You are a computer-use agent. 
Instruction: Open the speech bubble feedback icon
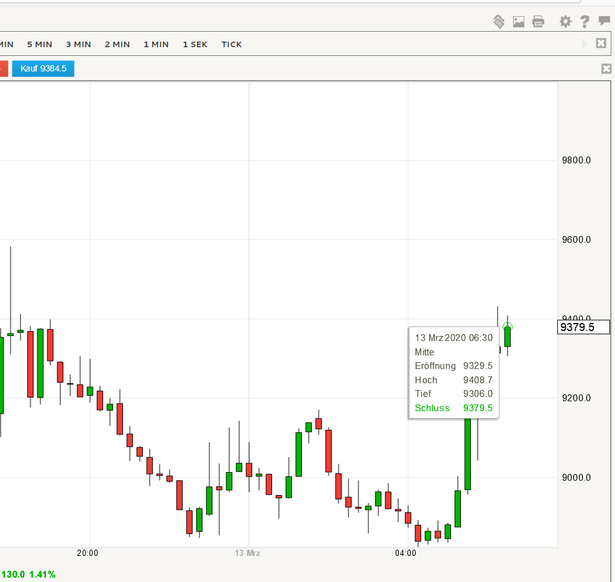coord(604,20)
